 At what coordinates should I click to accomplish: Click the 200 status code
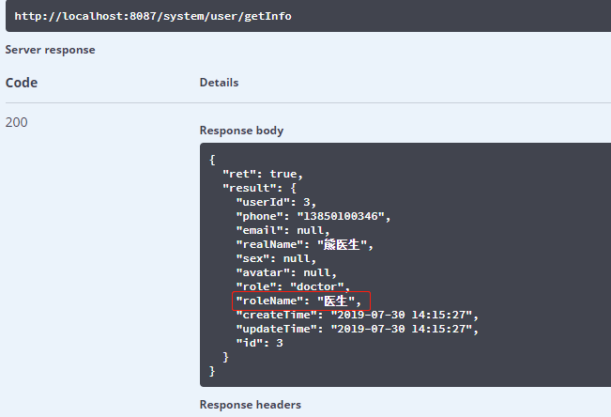tap(17, 122)
